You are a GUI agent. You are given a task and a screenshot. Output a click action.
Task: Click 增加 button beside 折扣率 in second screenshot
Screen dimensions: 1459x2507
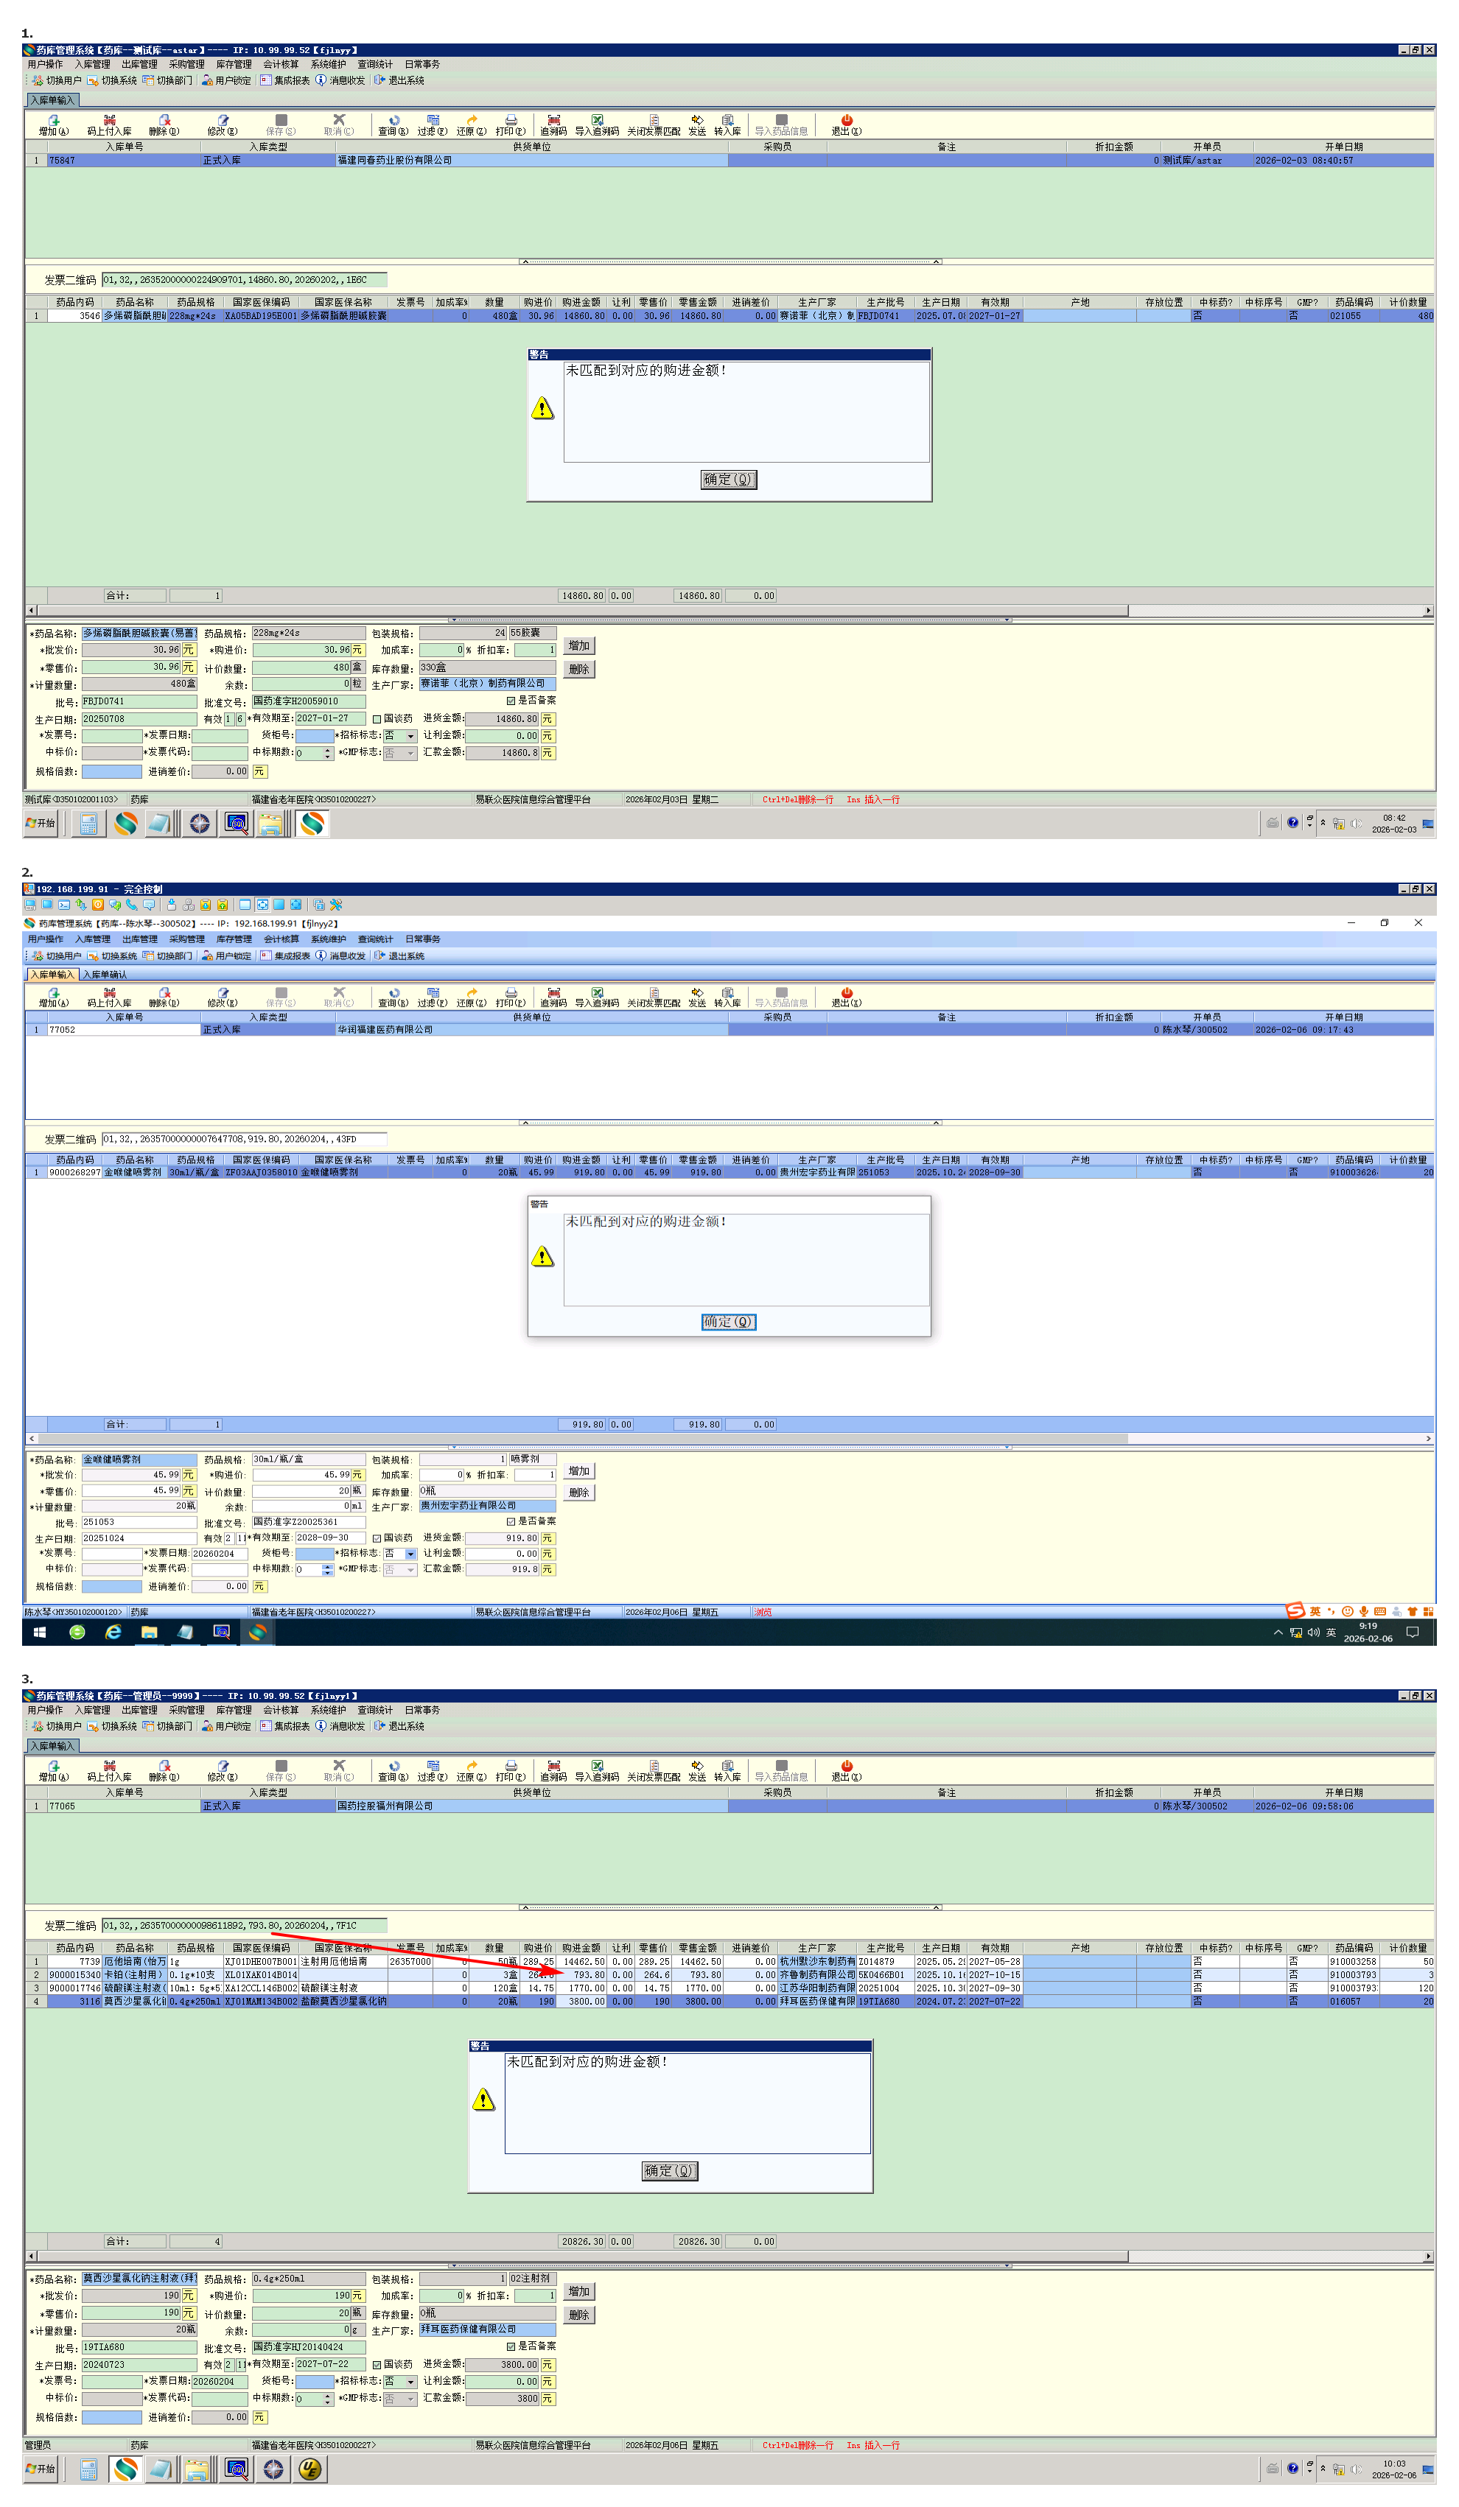tap(579, 1470)
